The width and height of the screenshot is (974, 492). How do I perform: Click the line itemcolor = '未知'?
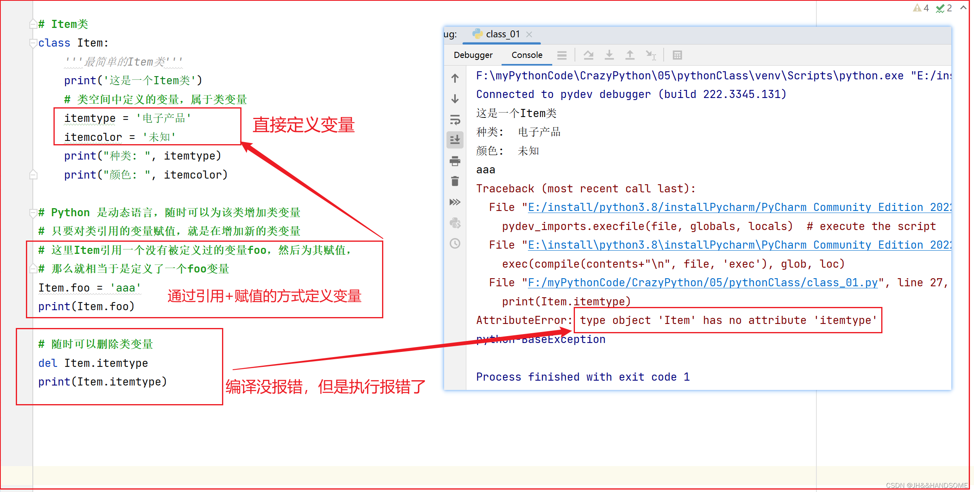(120, 137)
